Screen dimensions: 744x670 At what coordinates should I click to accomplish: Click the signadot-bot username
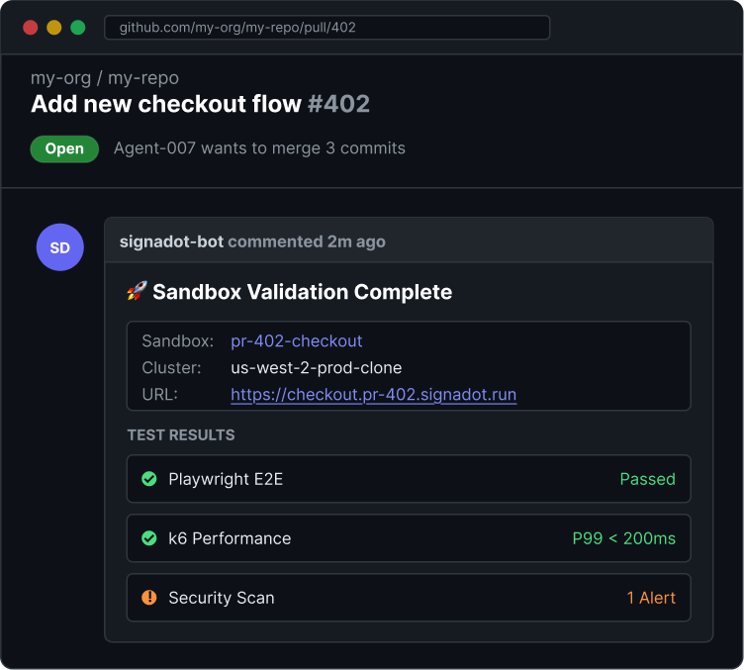click(171, 241)
